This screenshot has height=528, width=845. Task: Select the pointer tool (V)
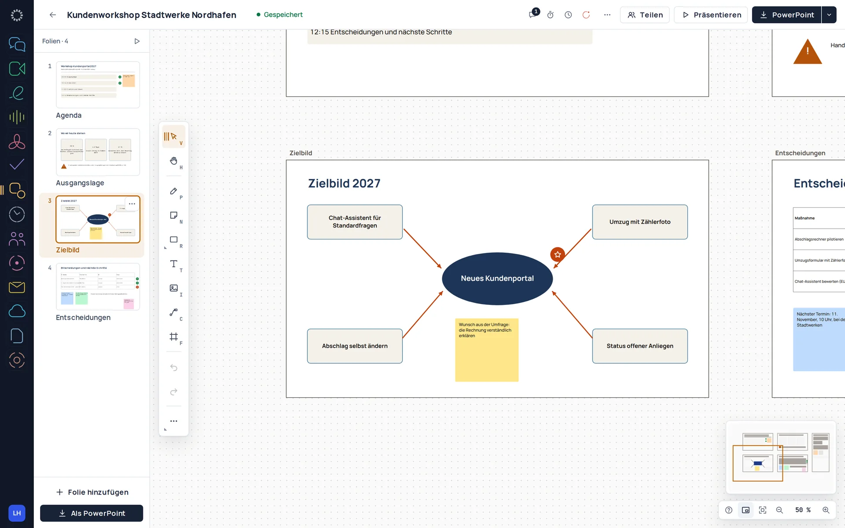pyautogui.click(x=174, y=136)
